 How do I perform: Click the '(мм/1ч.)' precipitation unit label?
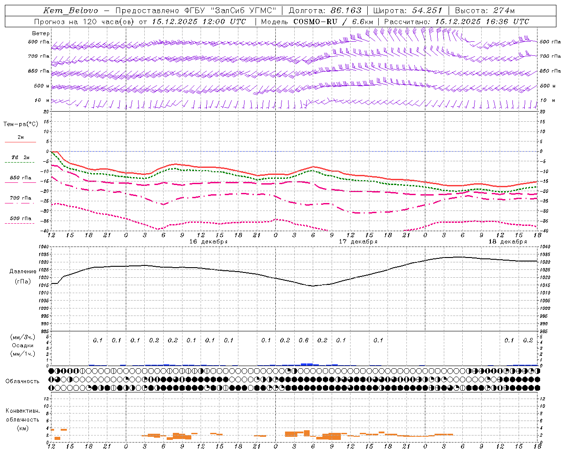[x=23, y=354]
